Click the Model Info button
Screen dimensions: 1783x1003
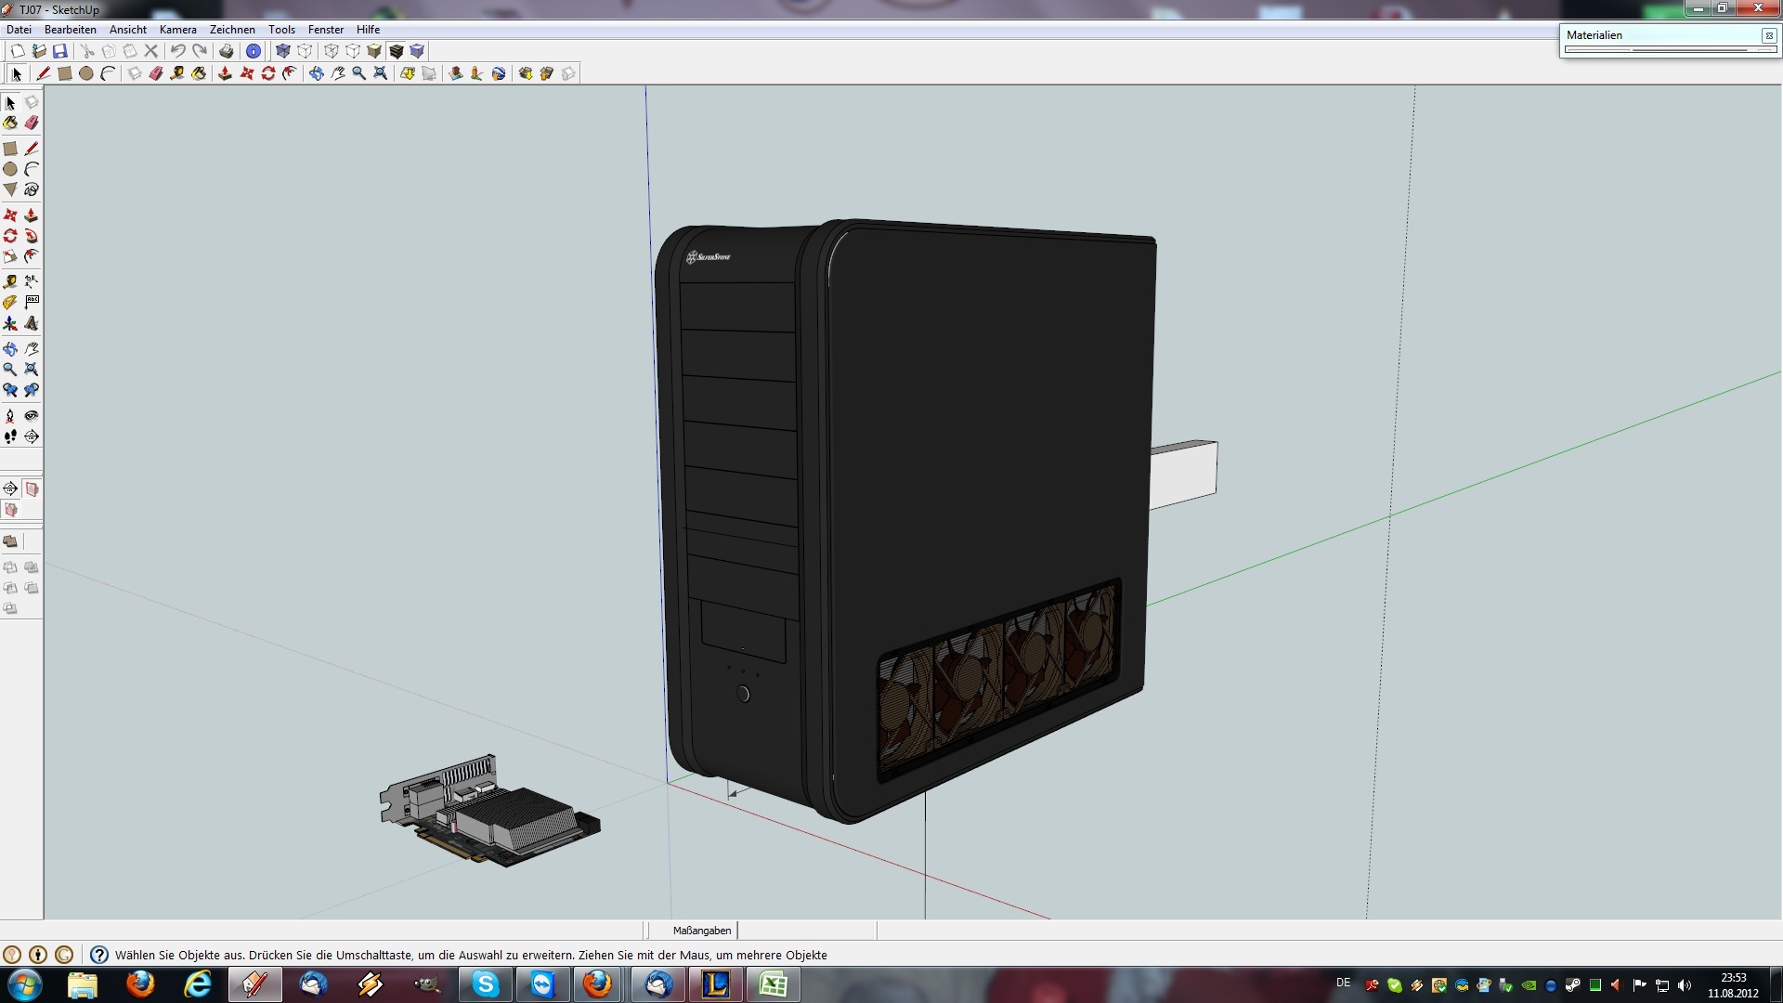(x=253, y=51)
